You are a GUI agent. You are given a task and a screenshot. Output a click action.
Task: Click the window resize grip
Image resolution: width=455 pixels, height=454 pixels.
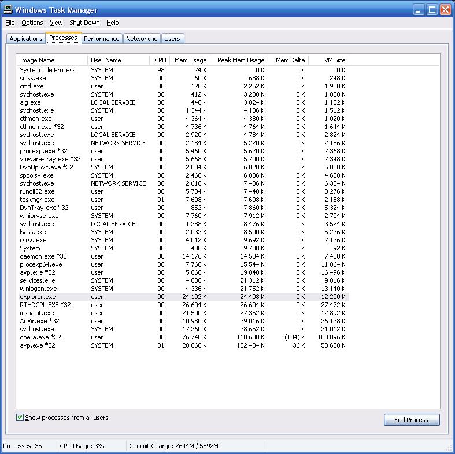[449, 448]
